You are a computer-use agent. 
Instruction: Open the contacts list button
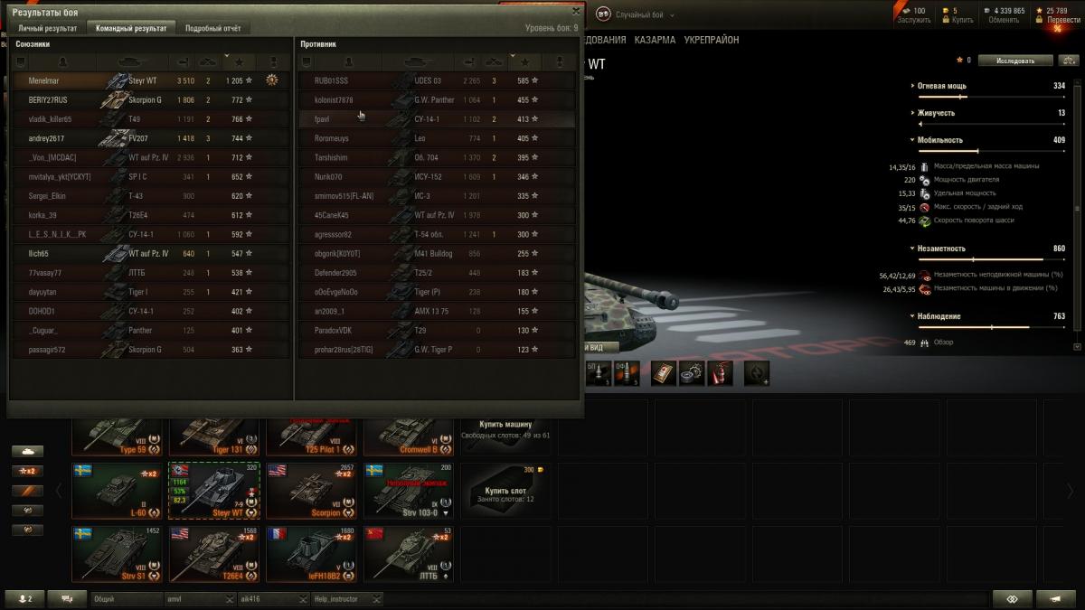click(24, 598)
